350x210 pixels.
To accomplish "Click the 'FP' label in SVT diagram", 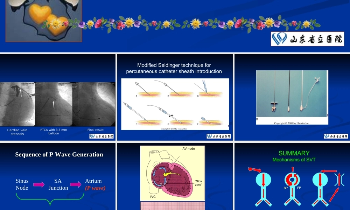I will tap(299, 188).
